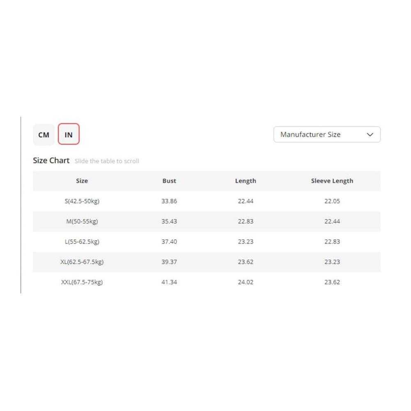Select the S(42.5-50kg) size row
The width and height of the screenshot is (411, 411).
point(82,201)
